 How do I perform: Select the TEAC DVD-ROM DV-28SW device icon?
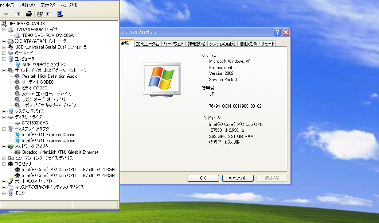tap(17, 35)
